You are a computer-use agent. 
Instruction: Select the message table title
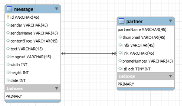click(x=24, y=9)
